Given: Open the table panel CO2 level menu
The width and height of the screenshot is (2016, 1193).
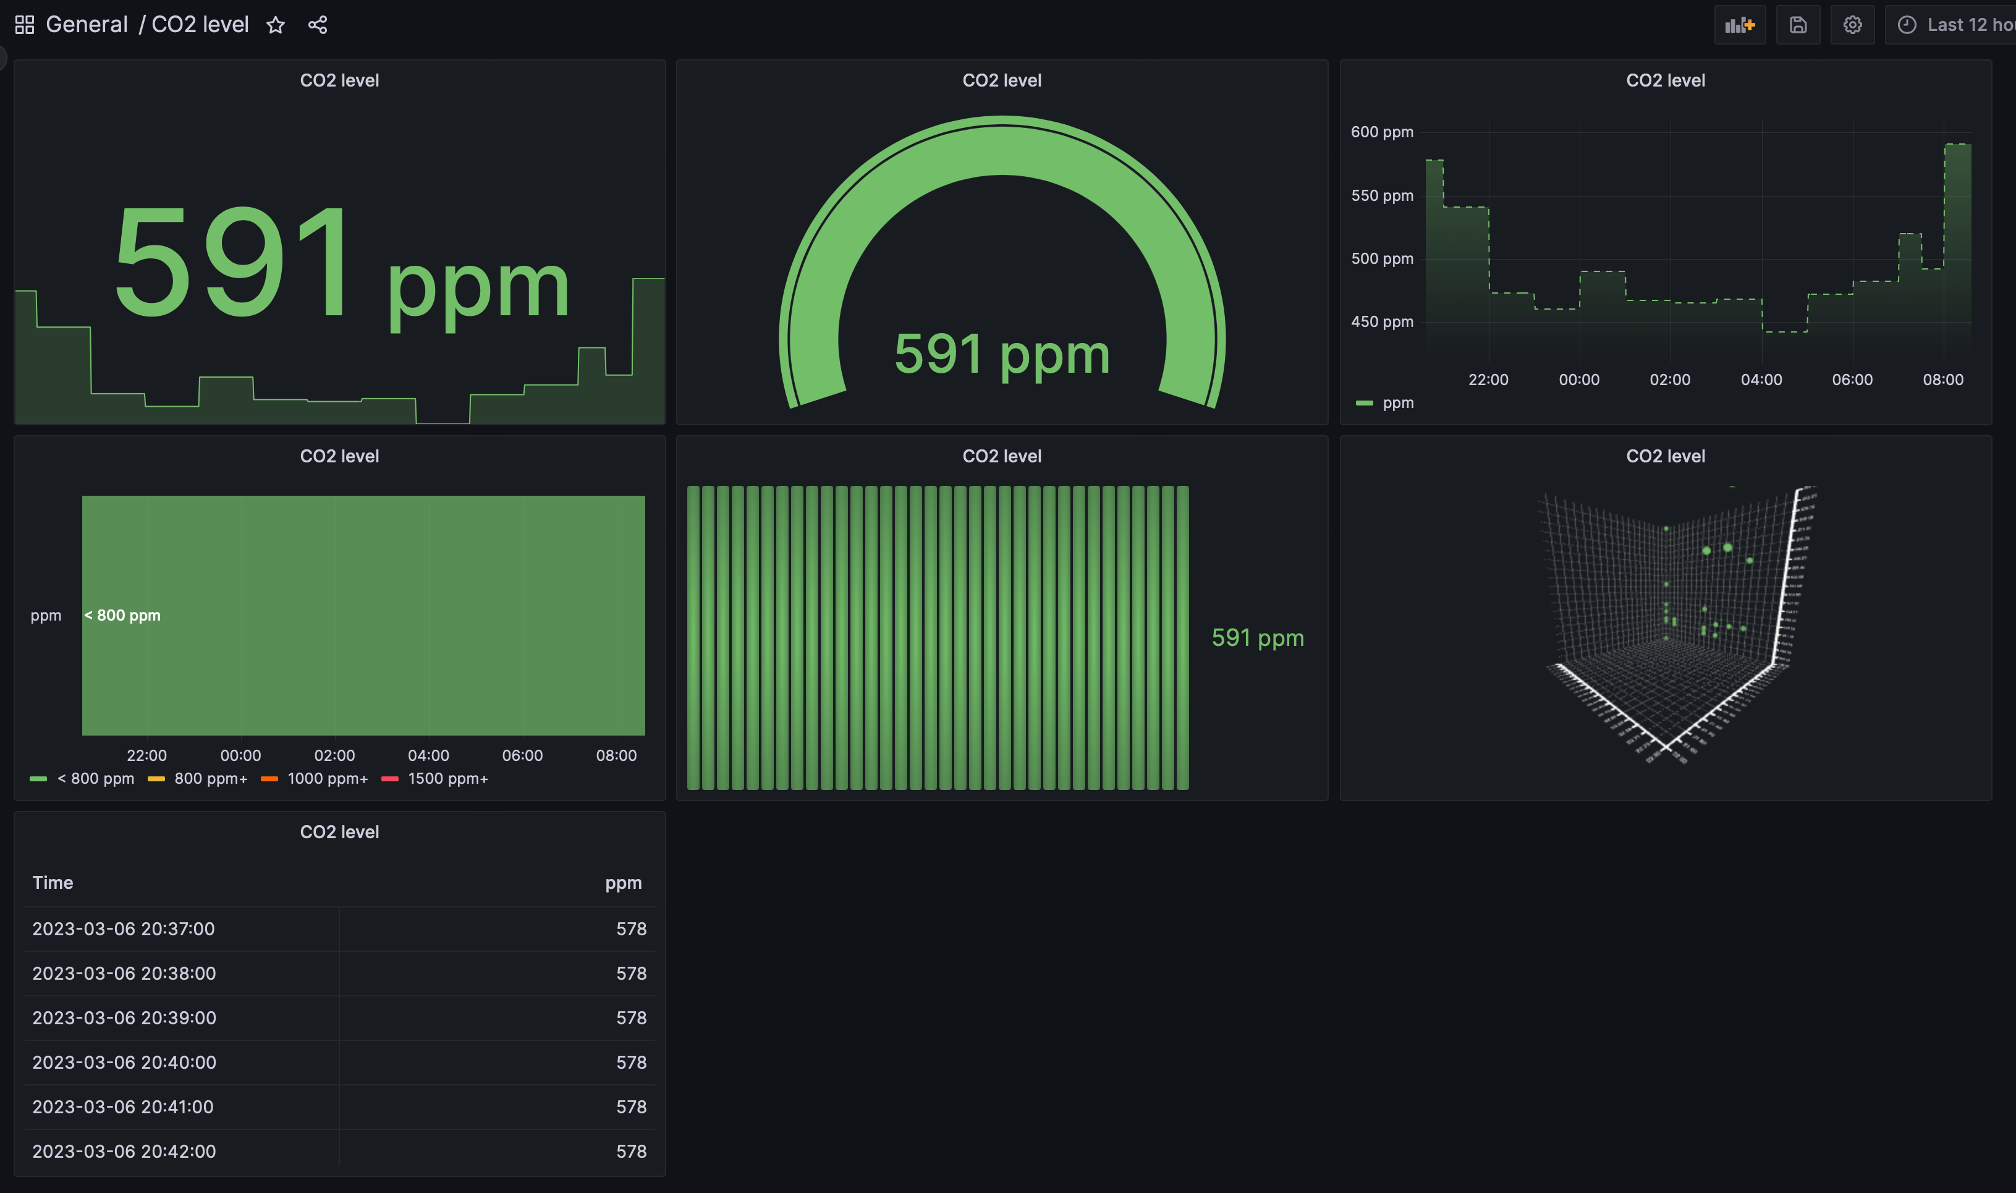Looking at the screenshot, I should tap(340, 831).
